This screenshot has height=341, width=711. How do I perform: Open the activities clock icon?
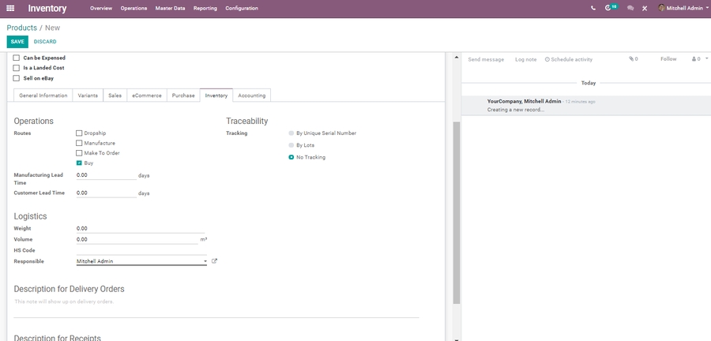609,8
